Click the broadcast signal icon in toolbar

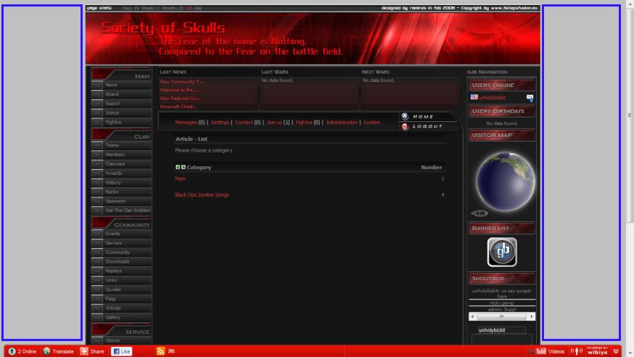tap(577, 351)
